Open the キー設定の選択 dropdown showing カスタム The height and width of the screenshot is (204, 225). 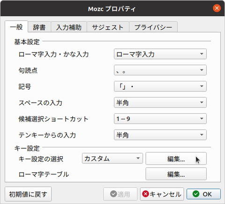112,158
